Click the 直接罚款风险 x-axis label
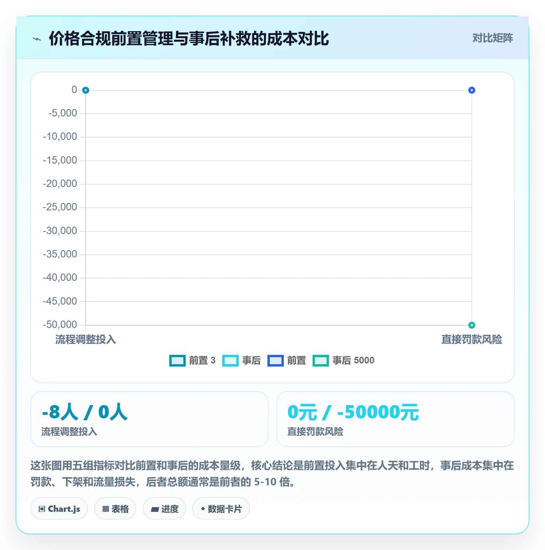The image size is (545, 550). pyautogui.click(x=471, y=339)
